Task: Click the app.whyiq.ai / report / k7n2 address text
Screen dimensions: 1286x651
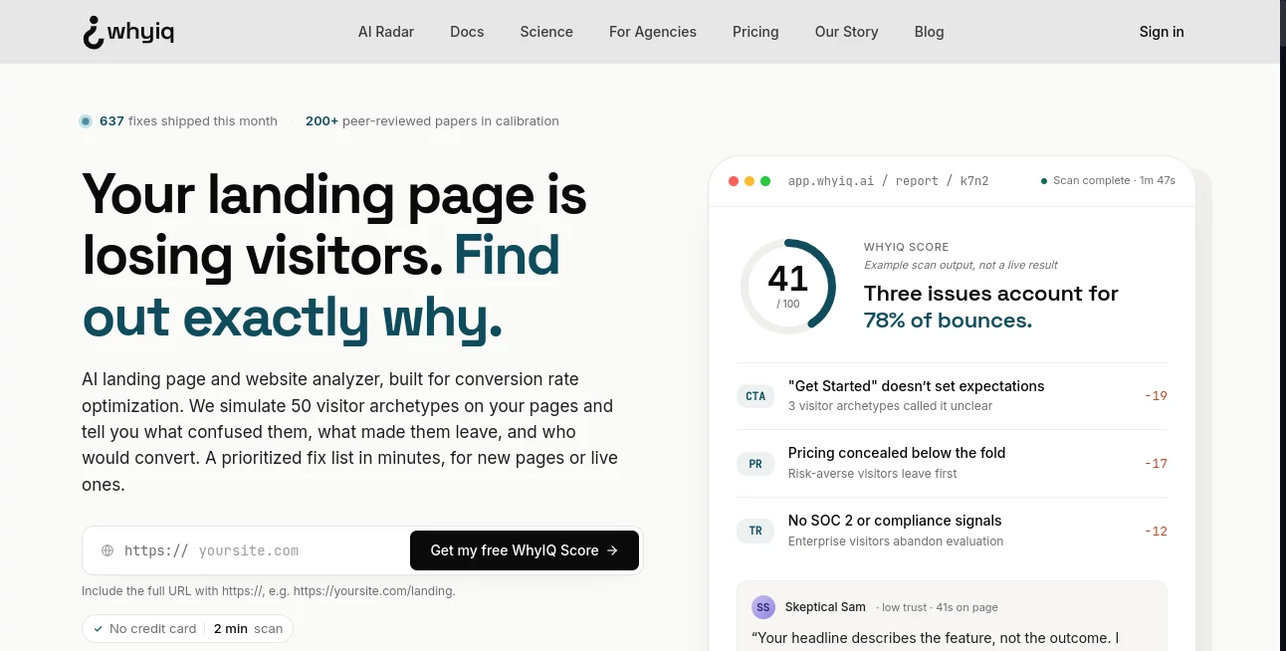Action: [x=888, y=181]
